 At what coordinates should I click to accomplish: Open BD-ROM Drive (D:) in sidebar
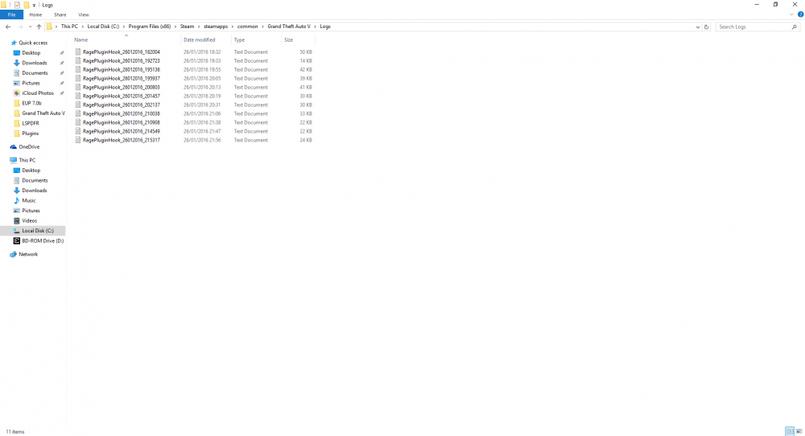[42, 241]
